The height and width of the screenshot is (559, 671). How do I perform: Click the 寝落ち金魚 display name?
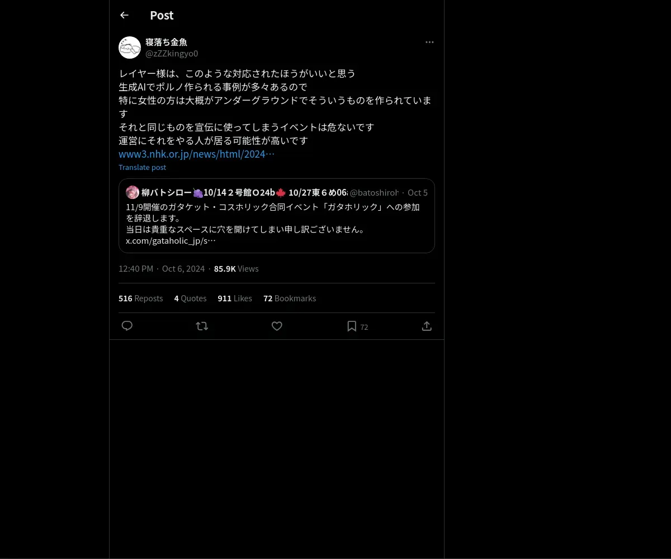166,42
